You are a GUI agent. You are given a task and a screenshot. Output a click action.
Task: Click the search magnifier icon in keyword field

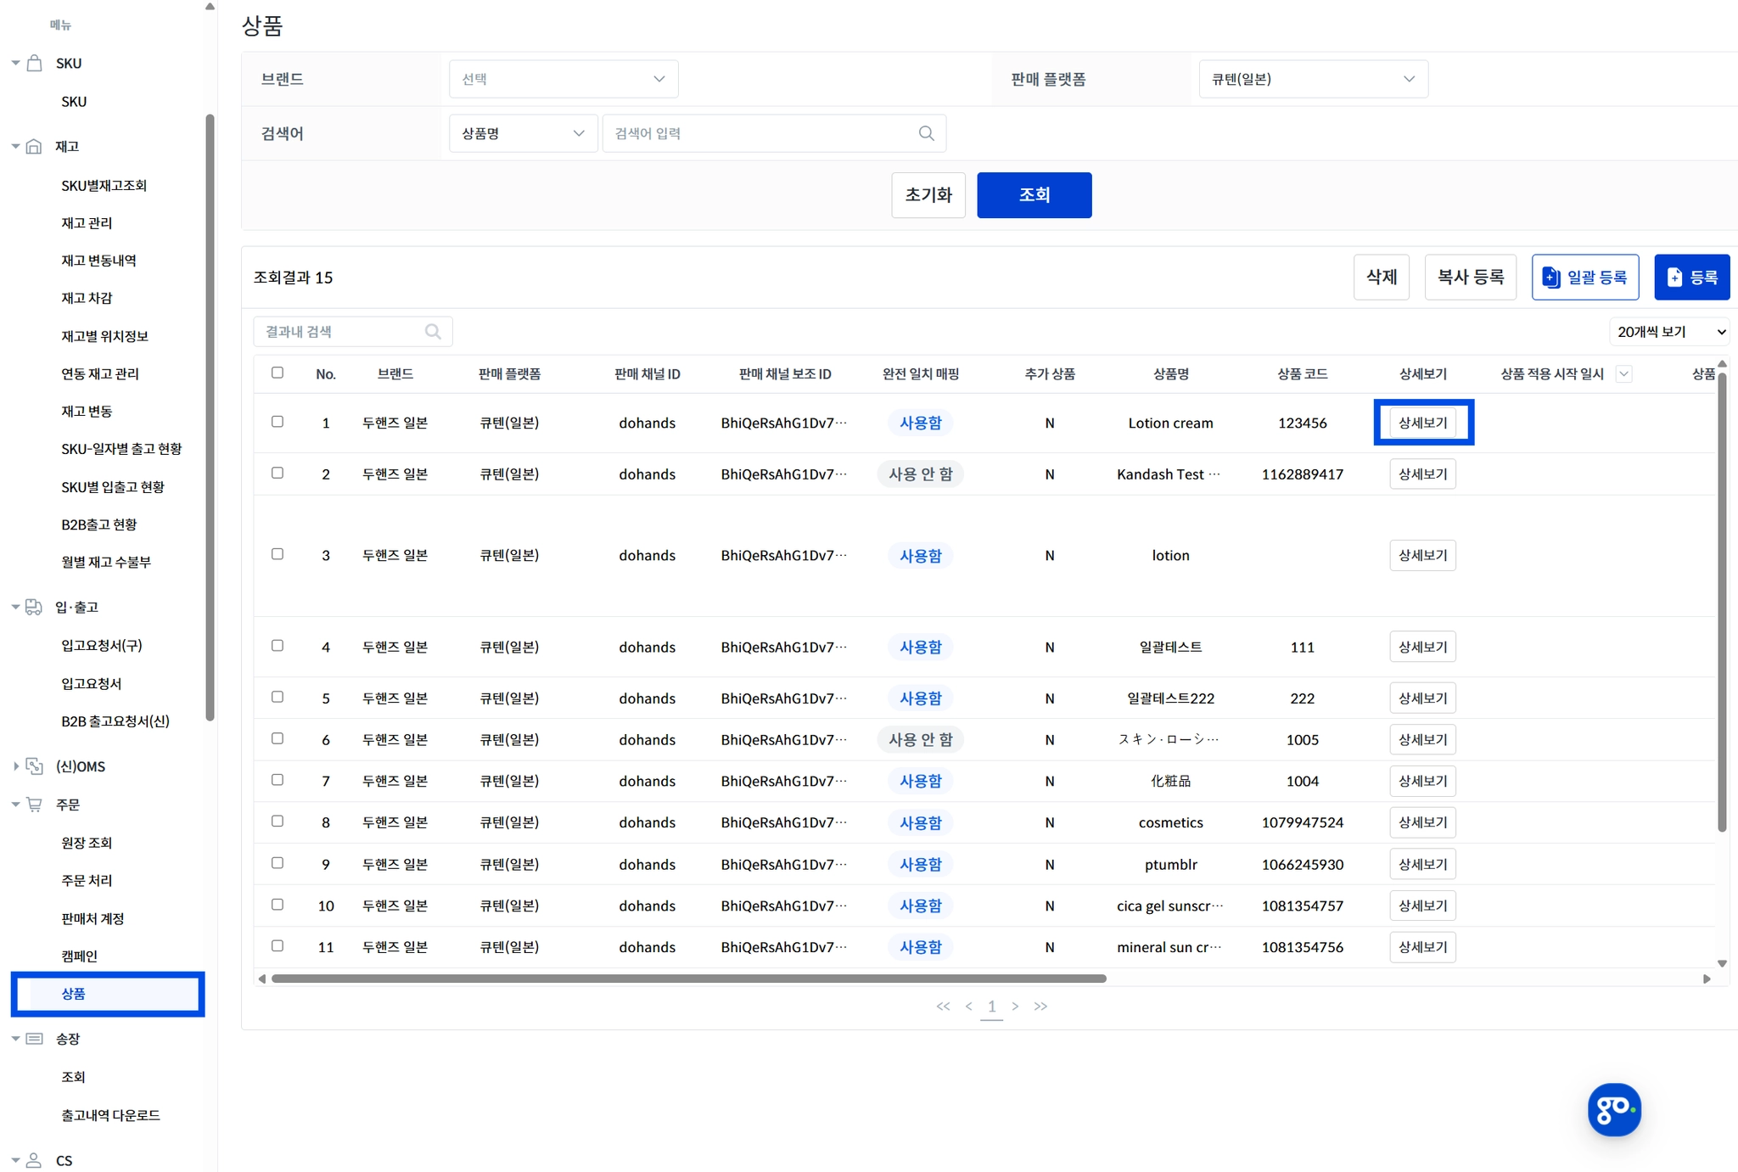click(926, 133)
